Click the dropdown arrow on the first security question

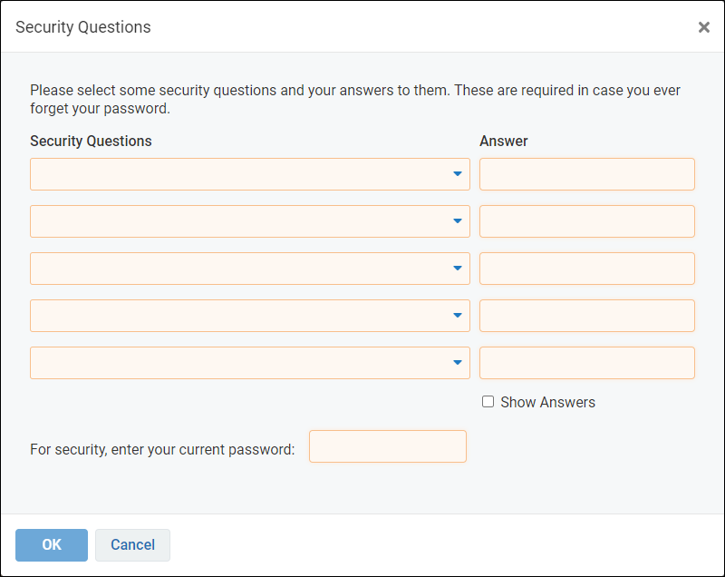[458, 174]
